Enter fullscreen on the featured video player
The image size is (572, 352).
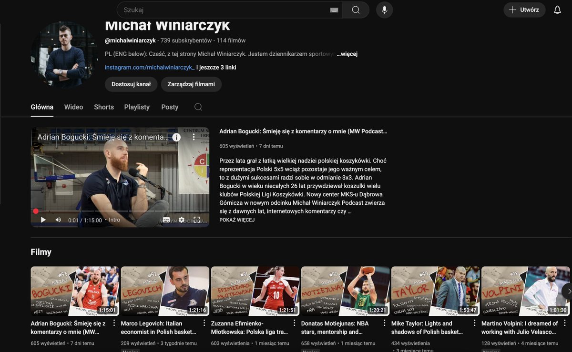[197, 220]
